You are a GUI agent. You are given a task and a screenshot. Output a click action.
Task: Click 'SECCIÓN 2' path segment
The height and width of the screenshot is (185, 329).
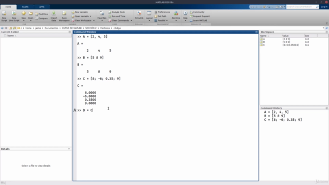[91, 28]
